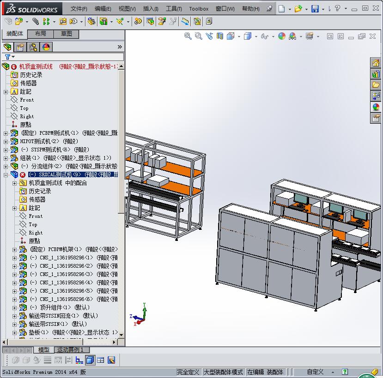Viewport: 383px width, 378px height.
Task: Open the View Settings monitor dropdown arrow
Action: 318,37
